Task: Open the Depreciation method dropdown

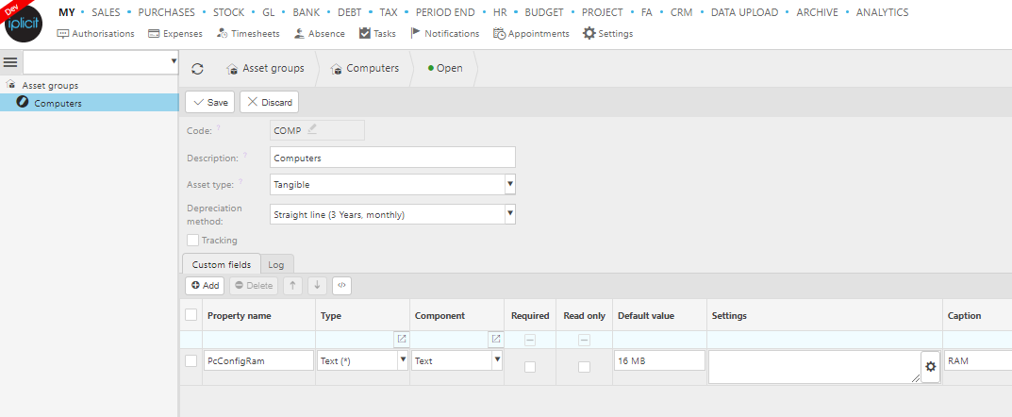Action: 510,214
